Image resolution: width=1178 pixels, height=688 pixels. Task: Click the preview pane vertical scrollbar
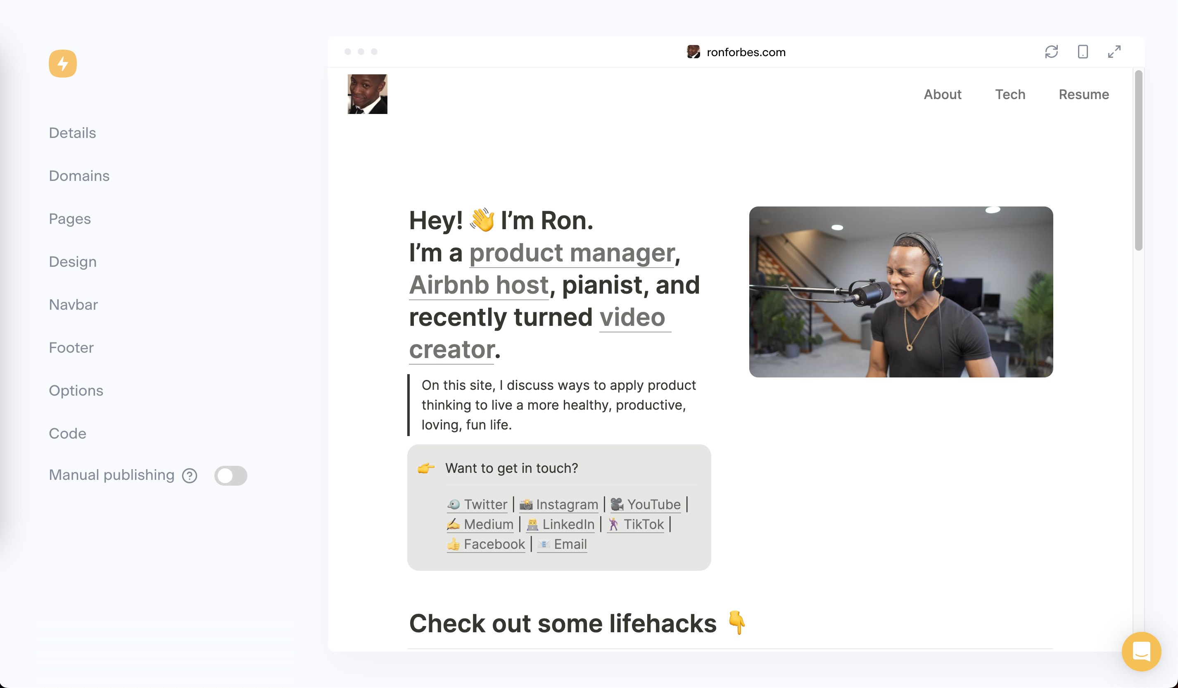click(1138, 160)
